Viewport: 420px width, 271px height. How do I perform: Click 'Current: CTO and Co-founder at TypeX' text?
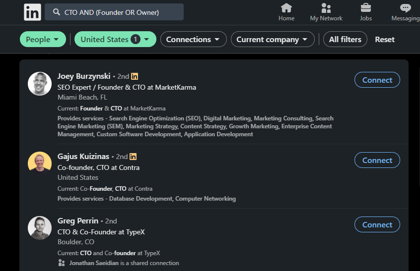pyautogui.click(x=109, y=253)
